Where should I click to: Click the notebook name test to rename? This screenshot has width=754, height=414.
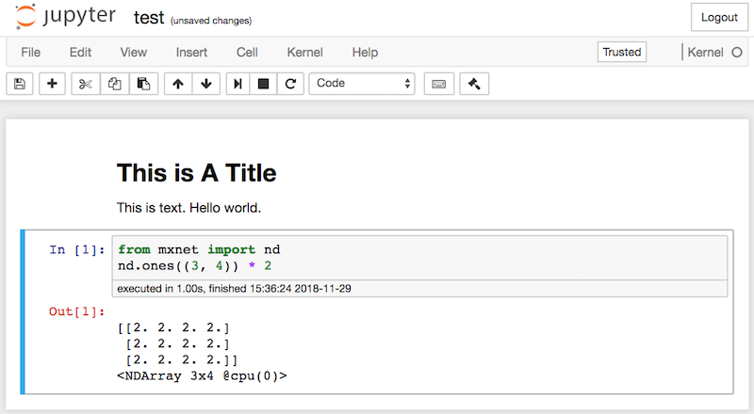148,18
